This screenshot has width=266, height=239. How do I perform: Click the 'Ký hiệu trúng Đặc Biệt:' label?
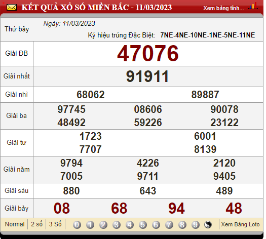(x=122, y=35)
